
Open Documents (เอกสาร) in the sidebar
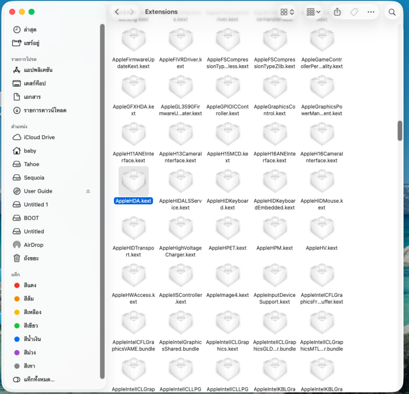click(x=52, y=97)
